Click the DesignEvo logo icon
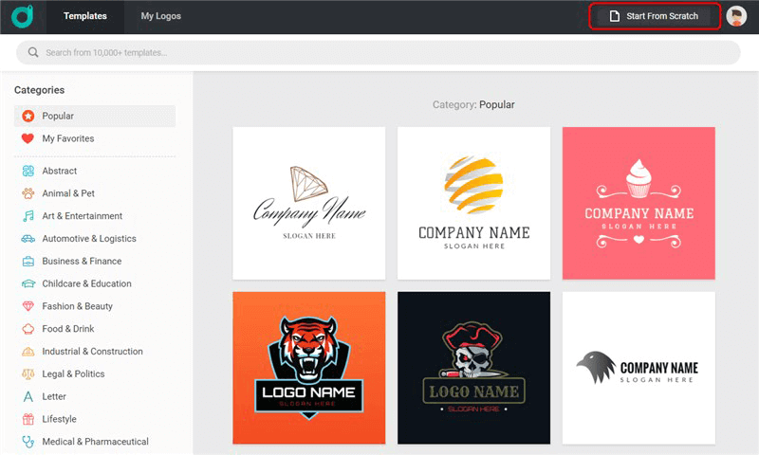This screenshot has height=455, width=759. [22, 16]
